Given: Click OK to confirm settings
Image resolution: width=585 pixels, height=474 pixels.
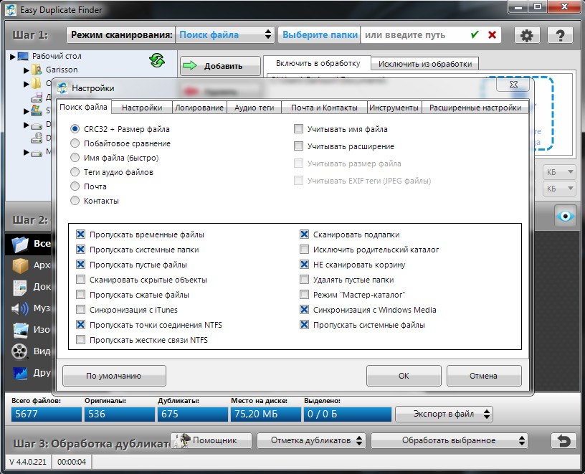Looking at the screenshot, I should [404, 376].
